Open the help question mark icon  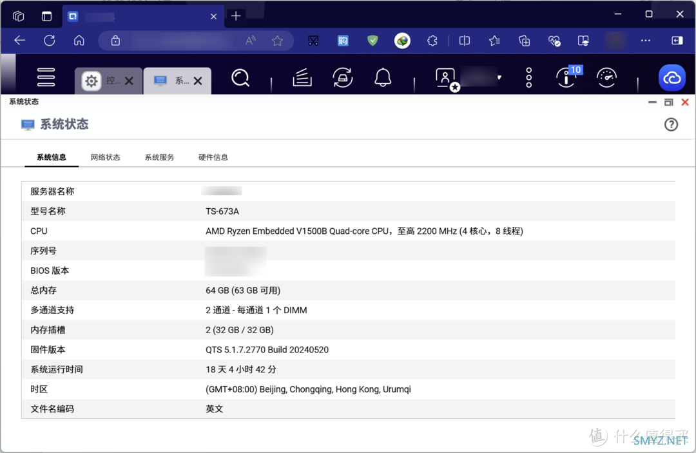click(671, 124)
